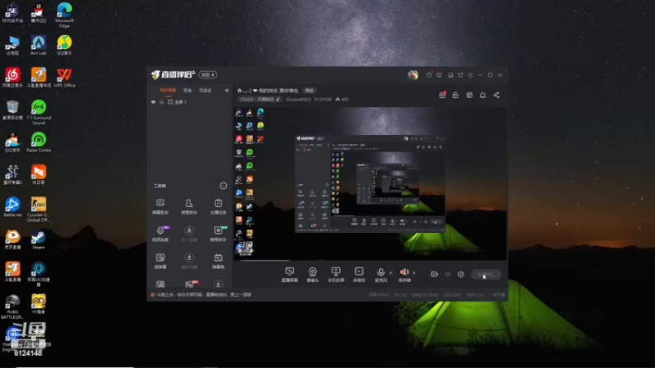Expand speaker options arrow
The height and width of the screenshot is (368, 655).
click(414, 273)
